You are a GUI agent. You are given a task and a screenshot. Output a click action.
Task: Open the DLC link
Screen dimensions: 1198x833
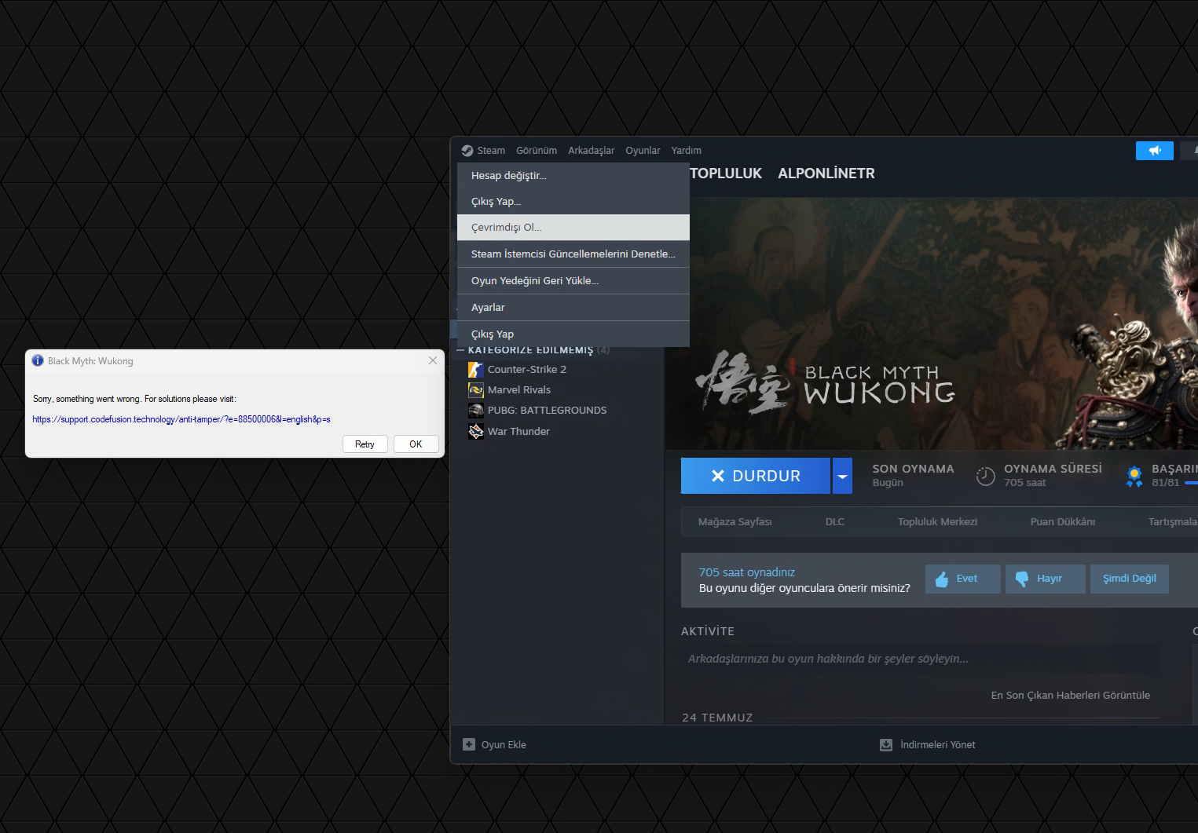[x=835, y=521]
